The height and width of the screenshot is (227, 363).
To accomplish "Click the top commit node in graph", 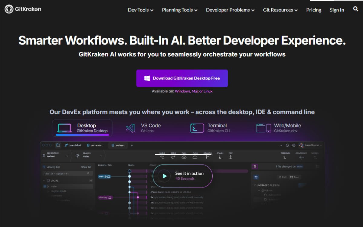I will pos(129,171).
